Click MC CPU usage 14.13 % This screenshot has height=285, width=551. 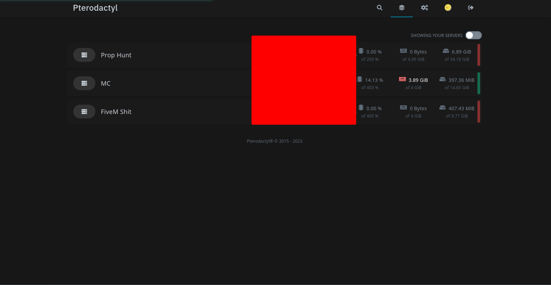tap(374, 80)
